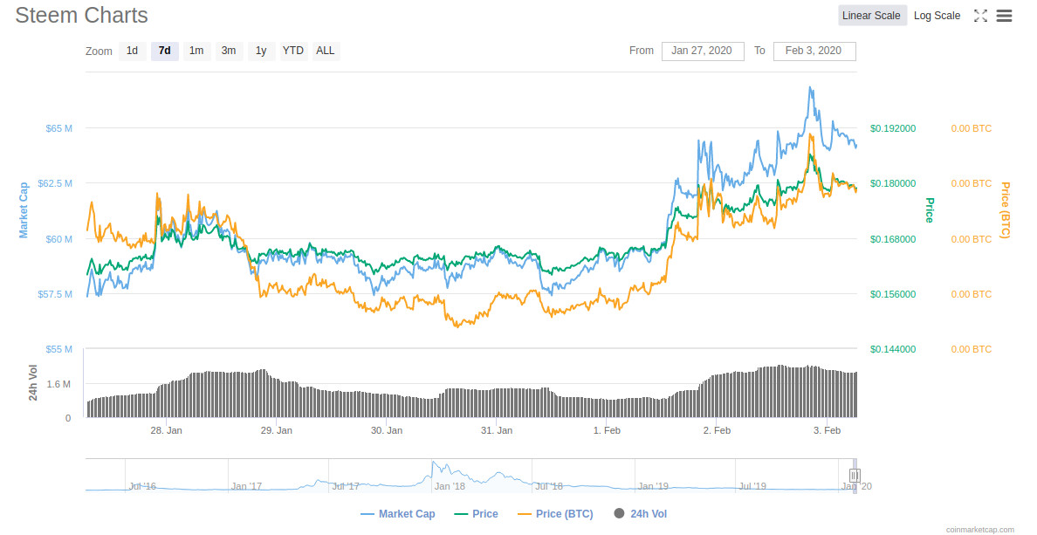The image size is (1037, 535).
Task: Click the vertical Market Cap axis title
Action: (24, 210)
